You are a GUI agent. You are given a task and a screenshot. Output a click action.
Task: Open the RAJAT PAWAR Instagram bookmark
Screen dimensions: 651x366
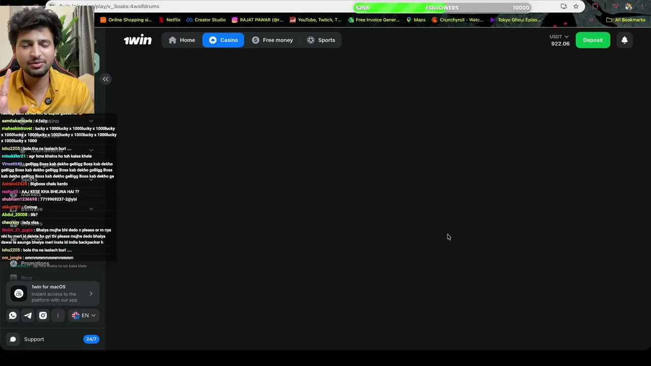[257, 20]
